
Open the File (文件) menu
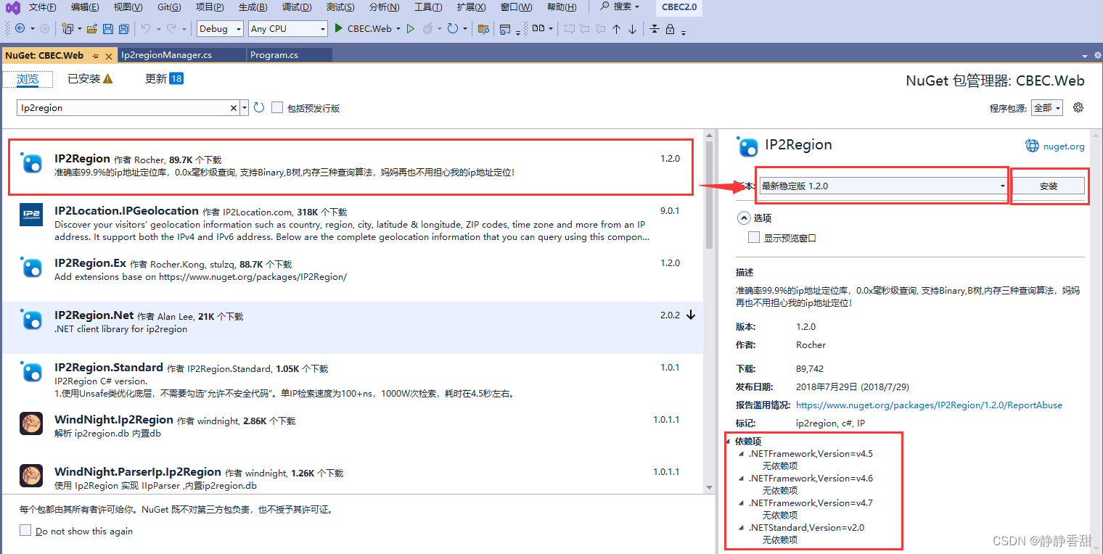pos(43,7)
